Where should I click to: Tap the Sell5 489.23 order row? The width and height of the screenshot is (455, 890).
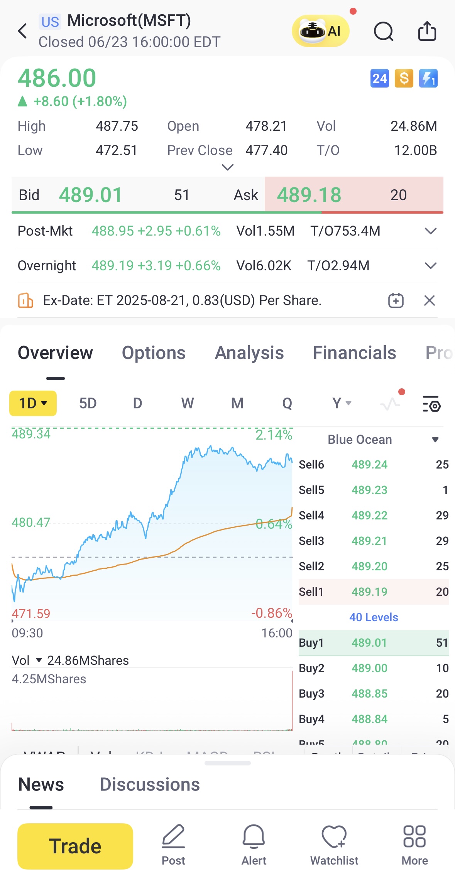click(374, 490)
